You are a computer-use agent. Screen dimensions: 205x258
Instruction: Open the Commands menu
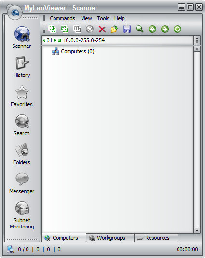62,18
